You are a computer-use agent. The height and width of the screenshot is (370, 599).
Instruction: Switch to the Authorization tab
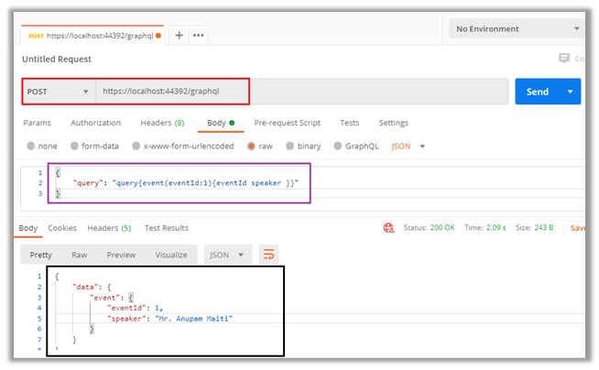pos(95,123)
